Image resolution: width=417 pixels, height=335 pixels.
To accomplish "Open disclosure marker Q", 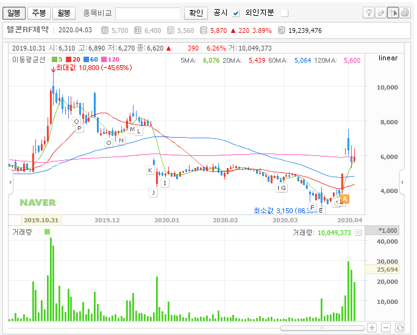I will tap(76, 121).
